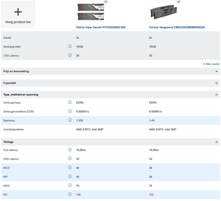Open Corsair Vengeance CMK32GX5M2B6000Z30 link
Image resolution: width=221 pixels, height=201 pixels.
click(x=177, y=27)
